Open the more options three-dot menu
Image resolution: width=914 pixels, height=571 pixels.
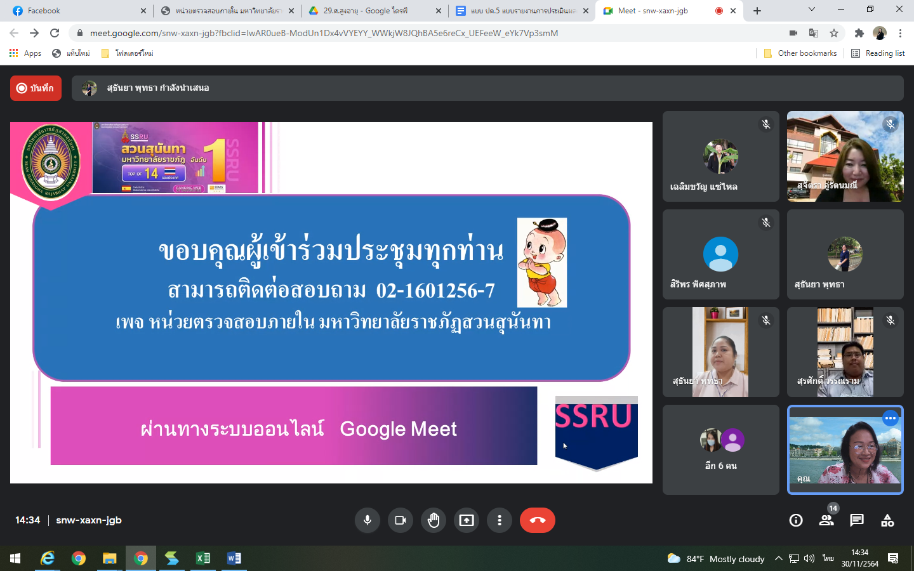pos(500,520)
